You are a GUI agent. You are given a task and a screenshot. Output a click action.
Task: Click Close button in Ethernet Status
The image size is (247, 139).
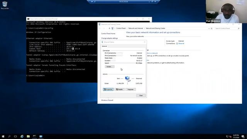[140, 95]
